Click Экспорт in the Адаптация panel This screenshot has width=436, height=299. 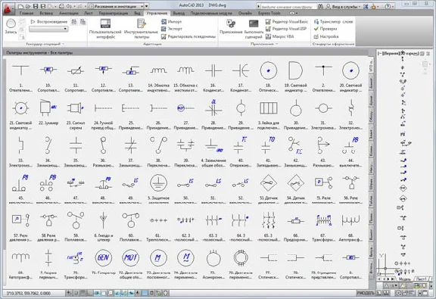point(172,29)
